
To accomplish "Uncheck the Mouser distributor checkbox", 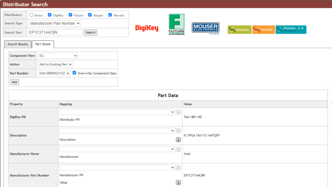I will pyautogui.click(x=90, y=15).
